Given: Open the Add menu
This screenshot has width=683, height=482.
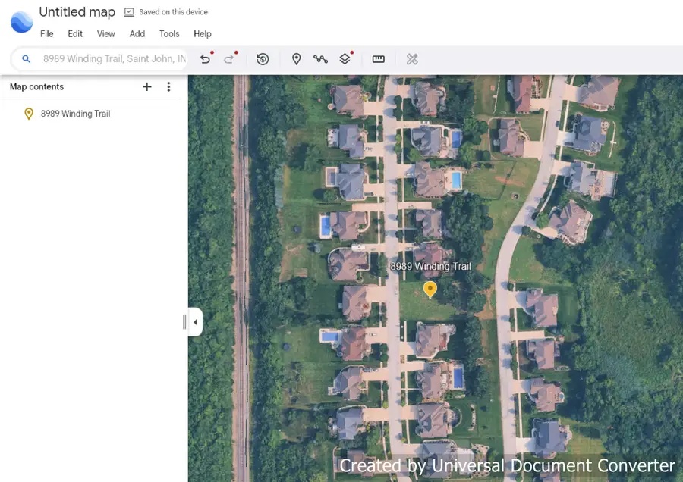Looking at the screenshot, I should pyautogui.click(x=137, y=33).
